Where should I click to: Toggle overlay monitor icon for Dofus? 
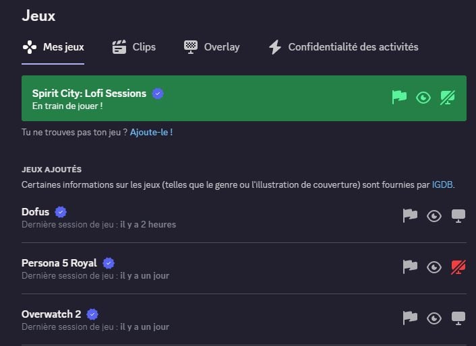click(x=458, y=215)
